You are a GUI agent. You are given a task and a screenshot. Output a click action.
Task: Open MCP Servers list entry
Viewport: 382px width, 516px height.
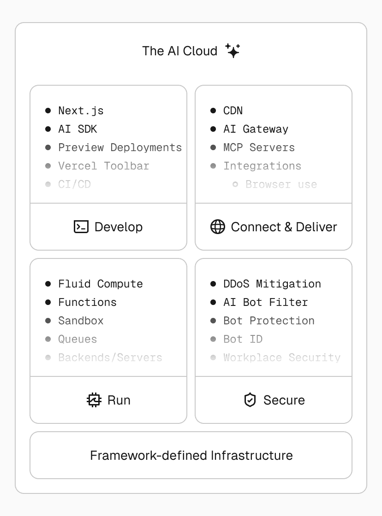[x=259, y=147]
